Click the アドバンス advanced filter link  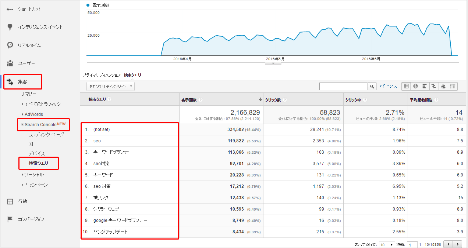[388, 86]
